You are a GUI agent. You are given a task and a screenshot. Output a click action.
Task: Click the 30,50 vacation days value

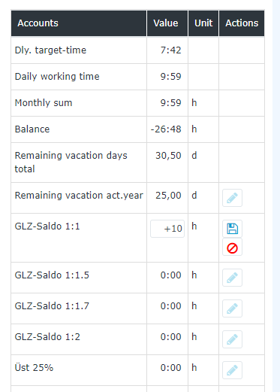[x=168, y=156]
